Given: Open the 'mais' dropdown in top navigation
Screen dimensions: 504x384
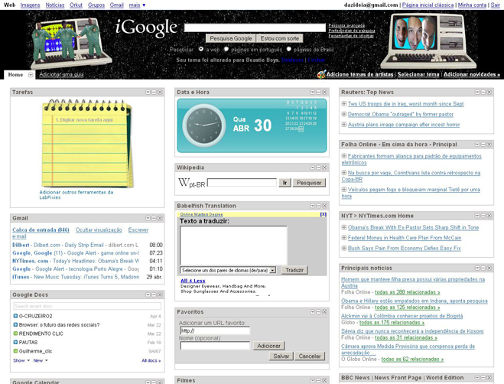Looking at the screenshot, I should pyautogui.click(x=137, y=5).
